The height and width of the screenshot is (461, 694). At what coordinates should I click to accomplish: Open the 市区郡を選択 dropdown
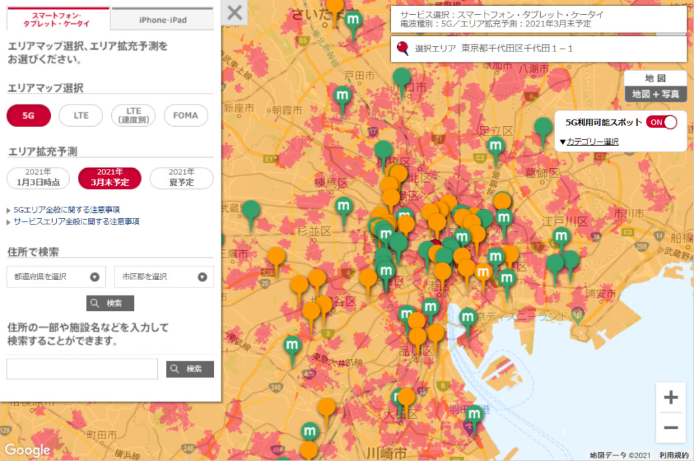pyautogui.click(x=164, y=277)
